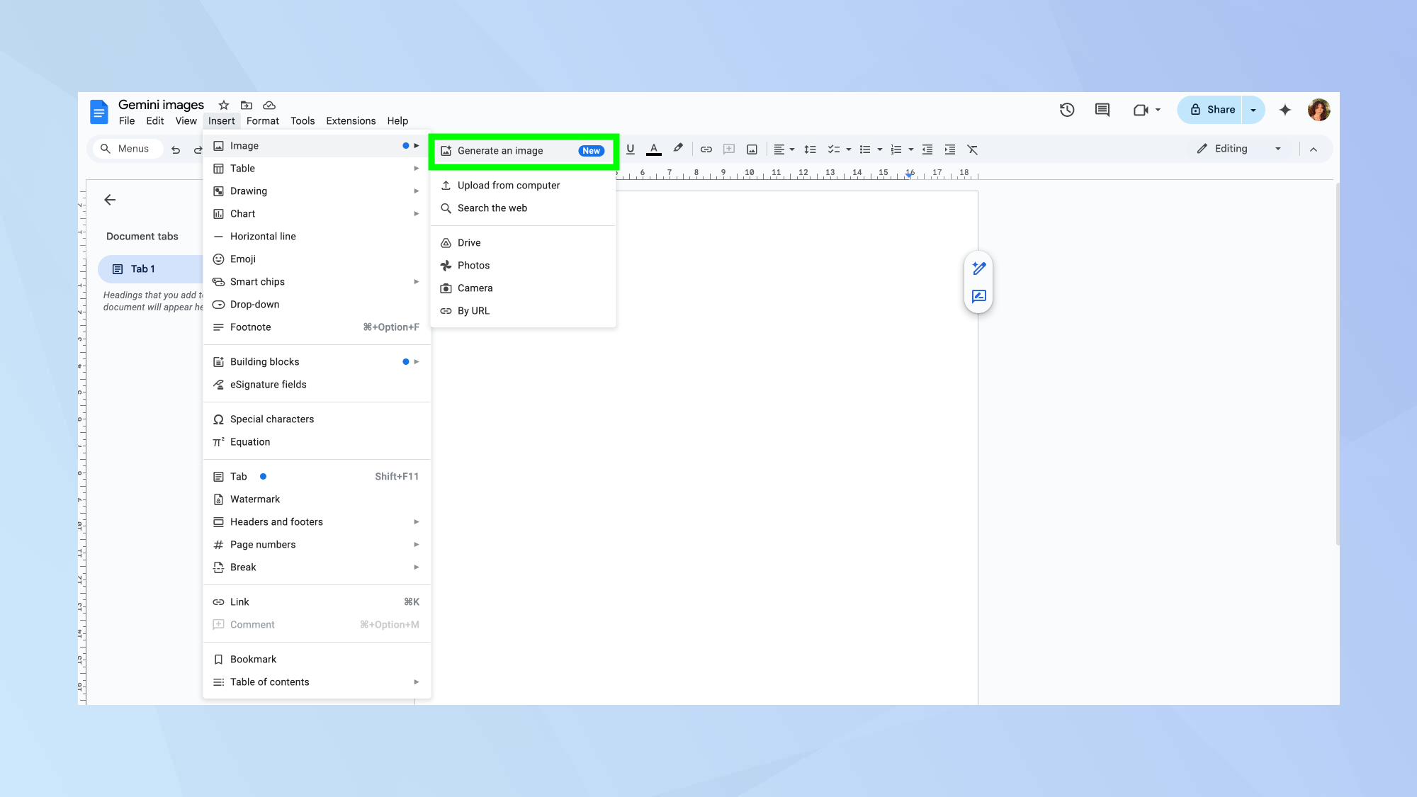Open version history clock icon
1417x797 pixels.
1067,110
